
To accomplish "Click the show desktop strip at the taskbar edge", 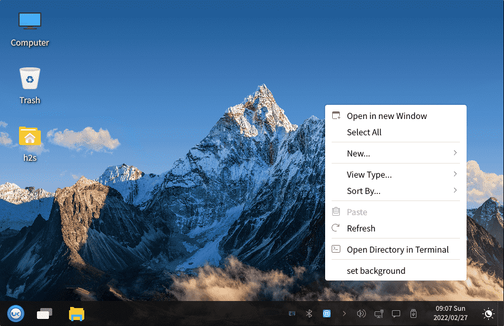I will click(x=501, y=314).
